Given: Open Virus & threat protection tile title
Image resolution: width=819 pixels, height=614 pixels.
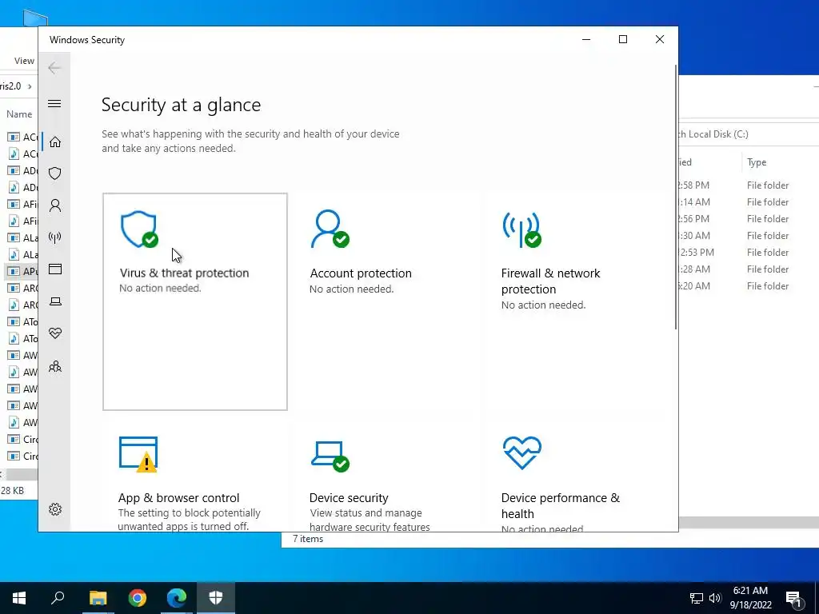Looking at the screenshot, I should (185, 273).
